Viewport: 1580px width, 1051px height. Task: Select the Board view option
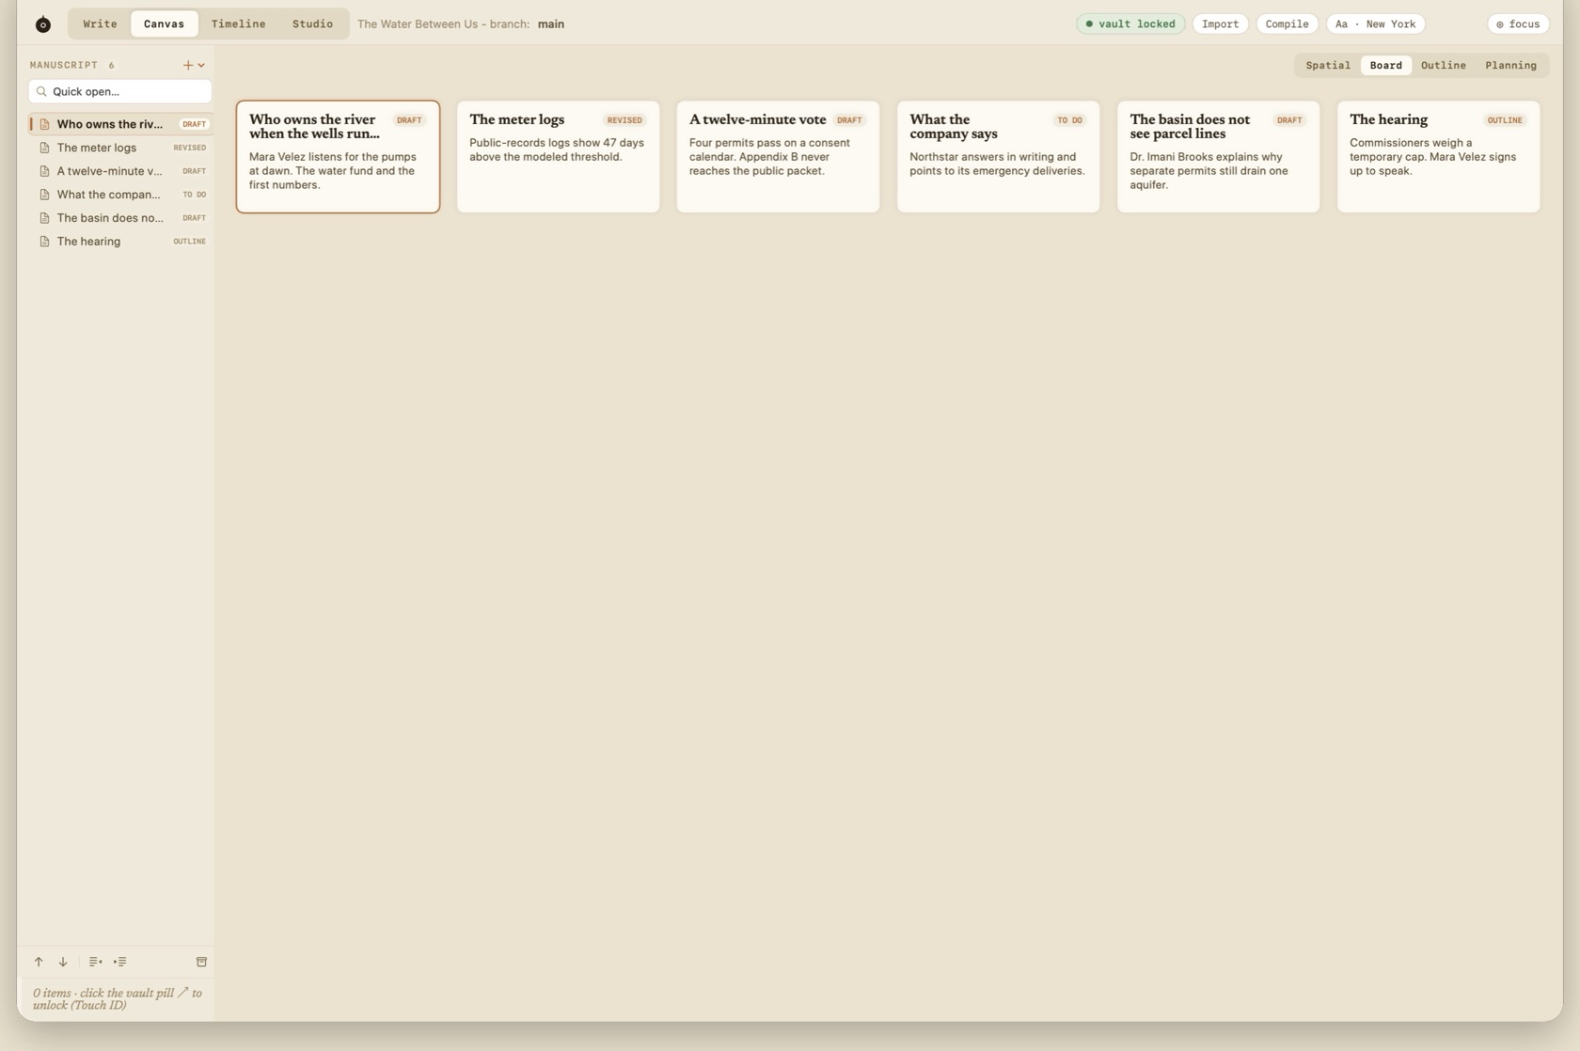(x=1385, y=66)
